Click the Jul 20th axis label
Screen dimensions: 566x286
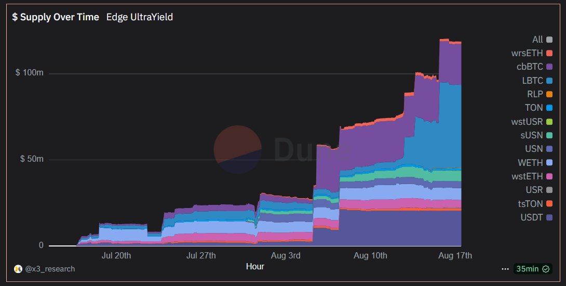coord(116,256)
